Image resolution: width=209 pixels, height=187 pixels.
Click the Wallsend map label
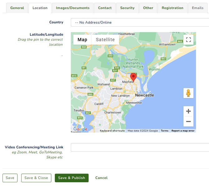[x=104, y=84]
